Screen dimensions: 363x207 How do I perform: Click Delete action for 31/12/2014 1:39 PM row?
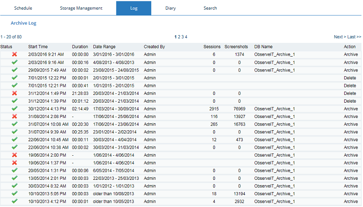tap(350, 101)
